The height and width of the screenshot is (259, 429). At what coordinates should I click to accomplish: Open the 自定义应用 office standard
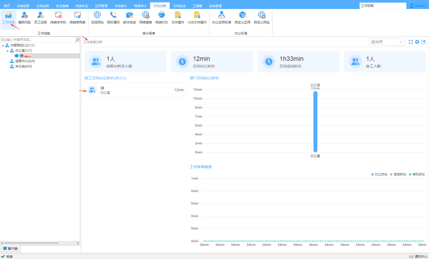coord(242,18)
